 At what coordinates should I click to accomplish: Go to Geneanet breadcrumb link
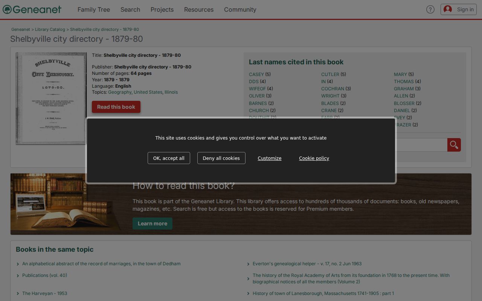[21, 29]
